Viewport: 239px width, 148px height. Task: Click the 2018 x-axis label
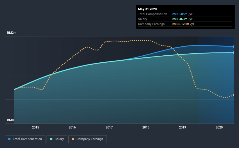146,127
